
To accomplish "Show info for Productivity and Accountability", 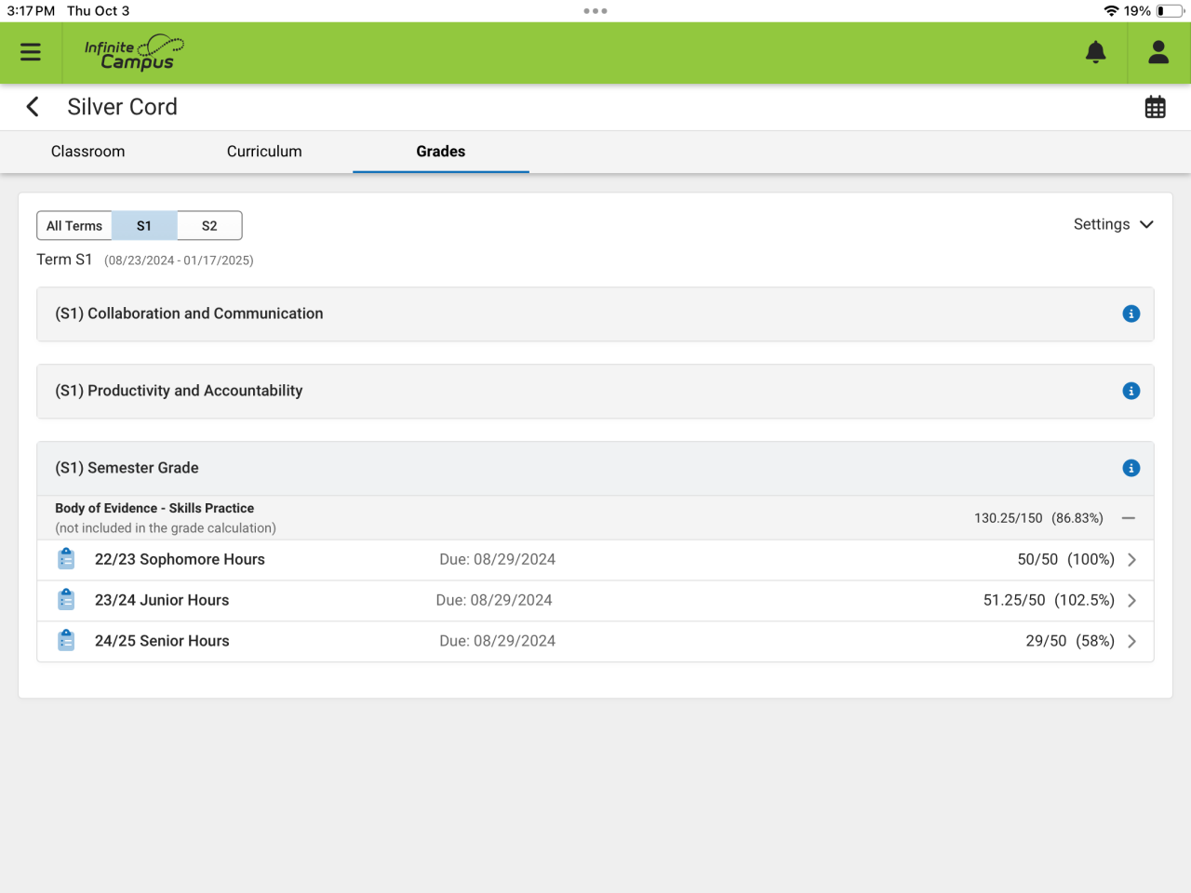I will click(x=1131, y=392).
